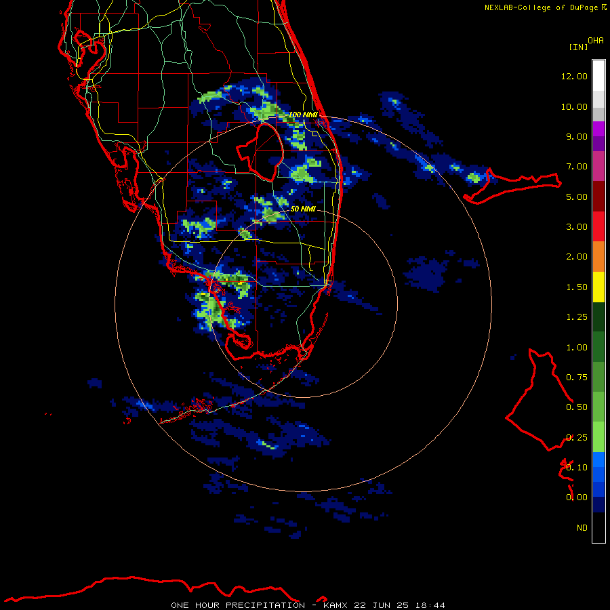Pick the black ND color swatch

(x=598, y=527)
